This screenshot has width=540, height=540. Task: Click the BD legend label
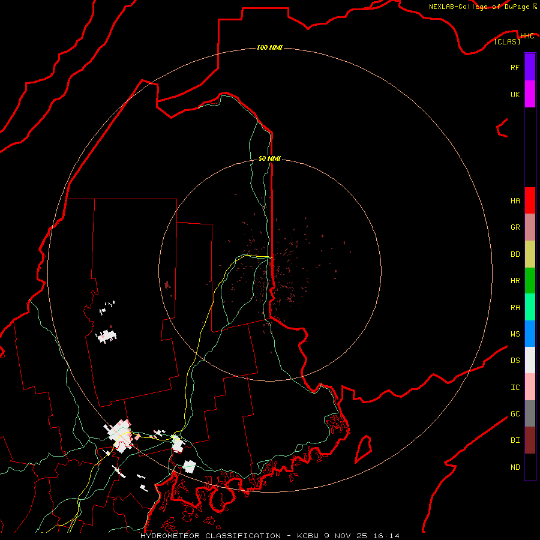(515, 254)
